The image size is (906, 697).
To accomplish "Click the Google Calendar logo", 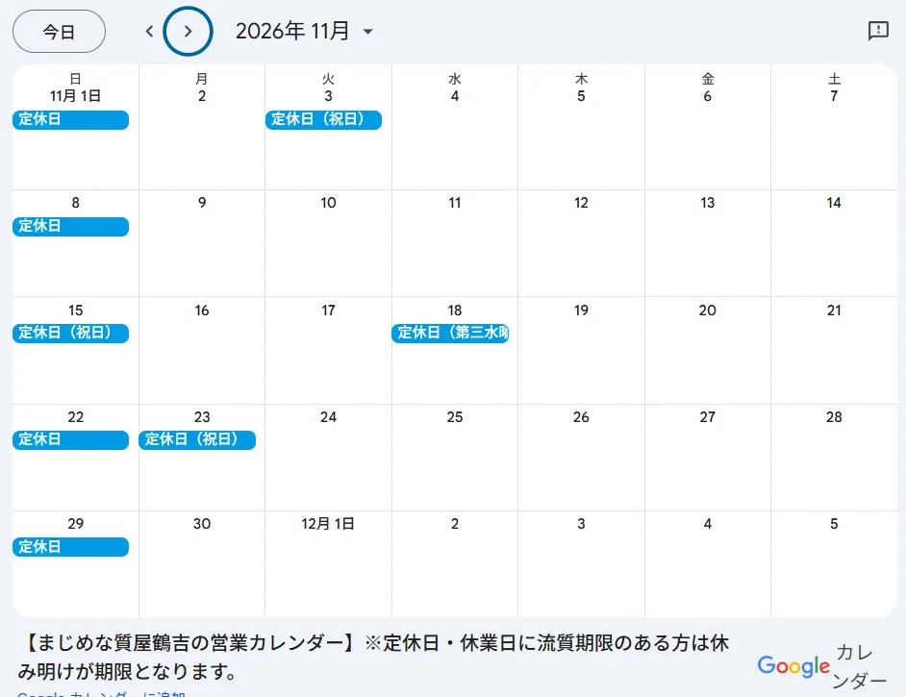I will click(822, 666).
